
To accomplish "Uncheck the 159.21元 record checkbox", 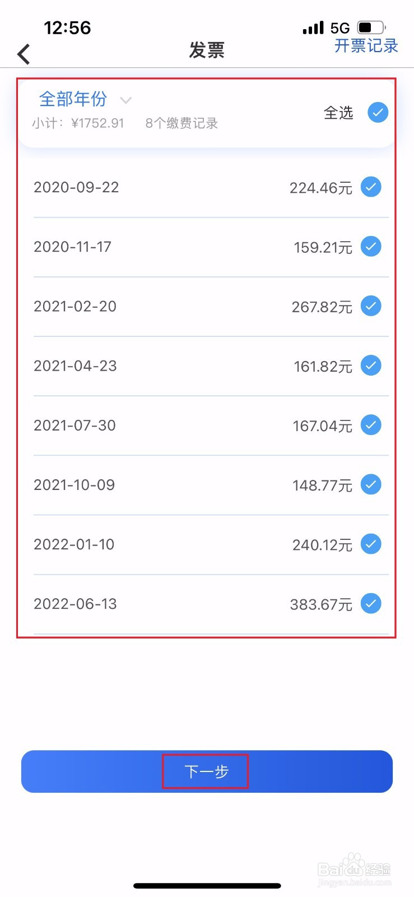I will tap(371, 247).
